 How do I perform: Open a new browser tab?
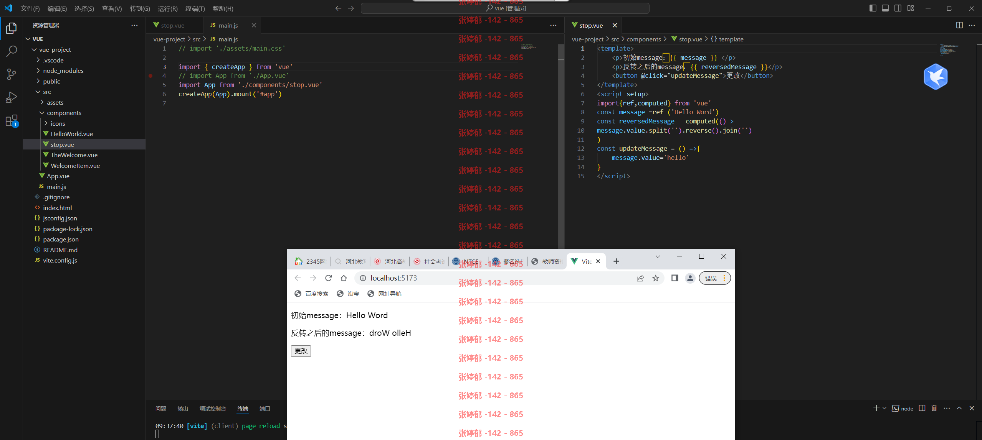(616, 261)
